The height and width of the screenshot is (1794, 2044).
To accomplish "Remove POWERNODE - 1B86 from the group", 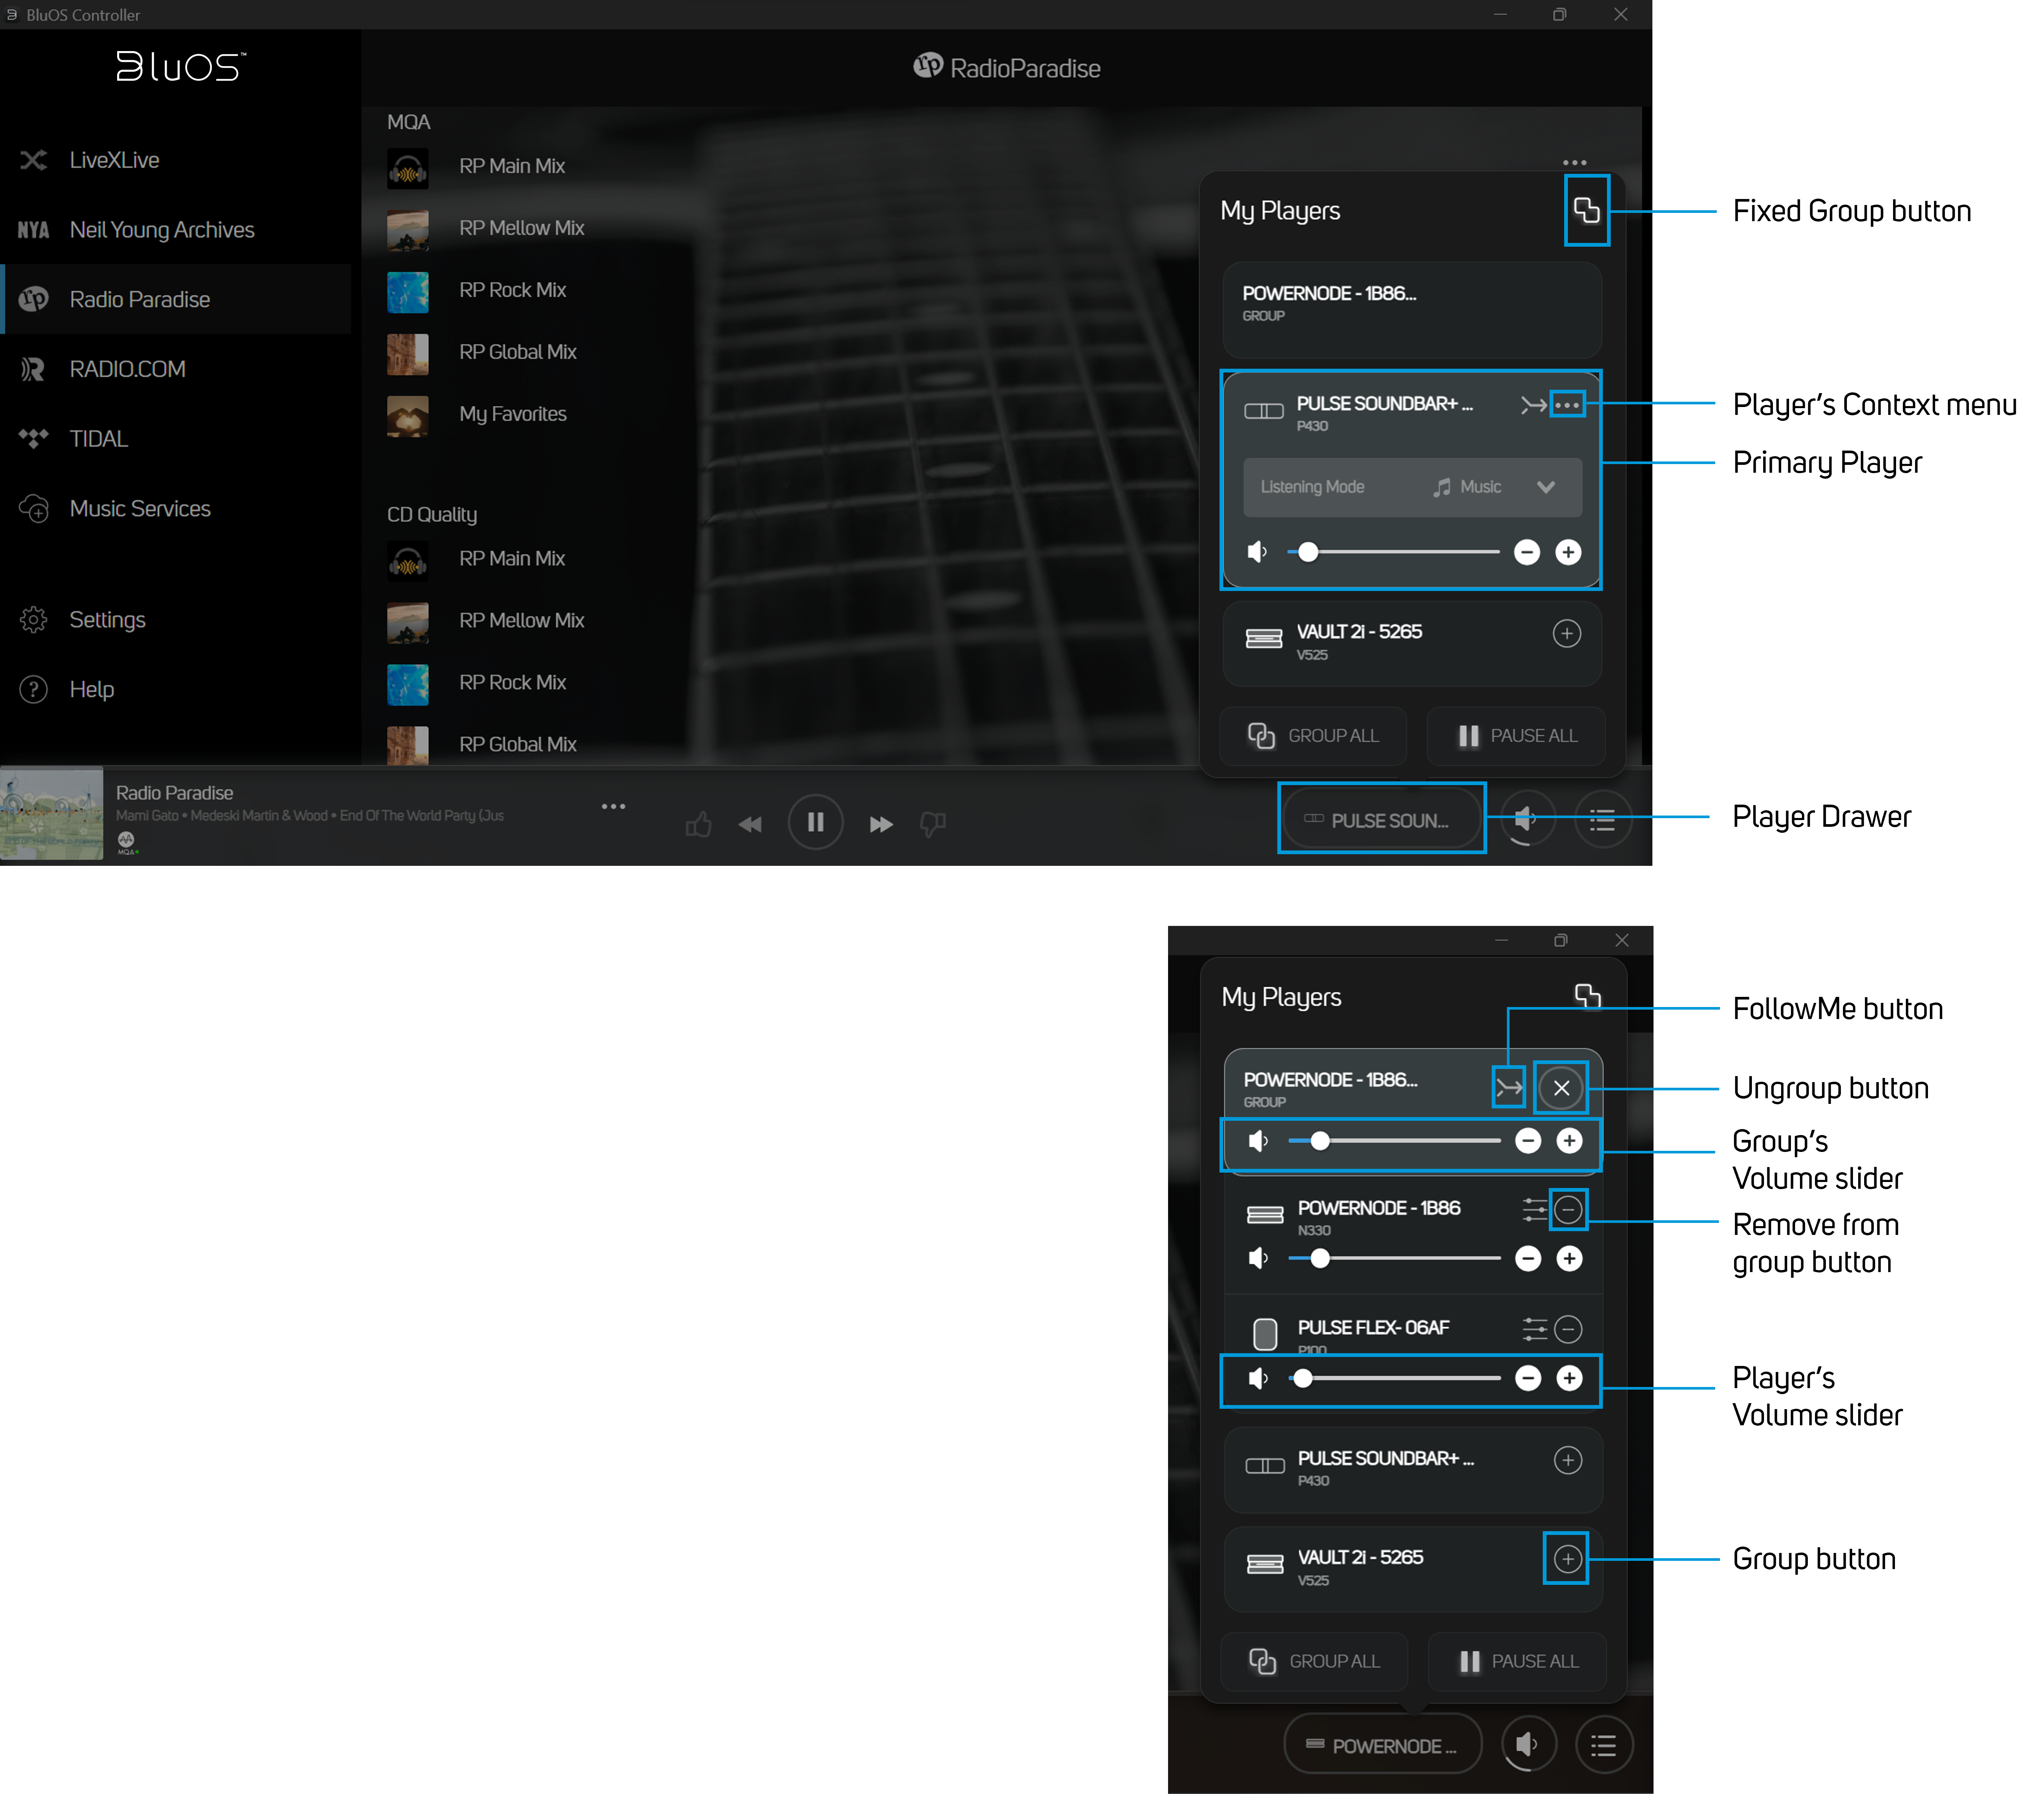I will [1568, 1210].
